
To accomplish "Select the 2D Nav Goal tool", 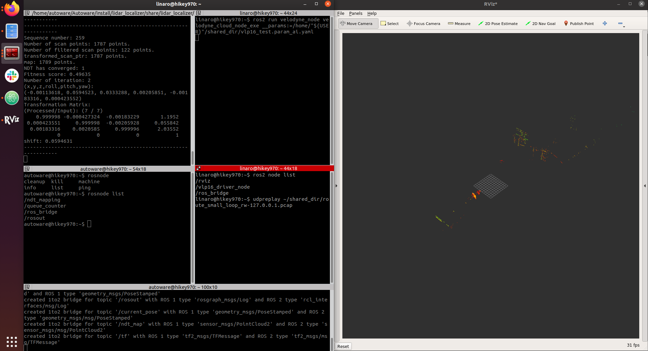I will 540,24.
